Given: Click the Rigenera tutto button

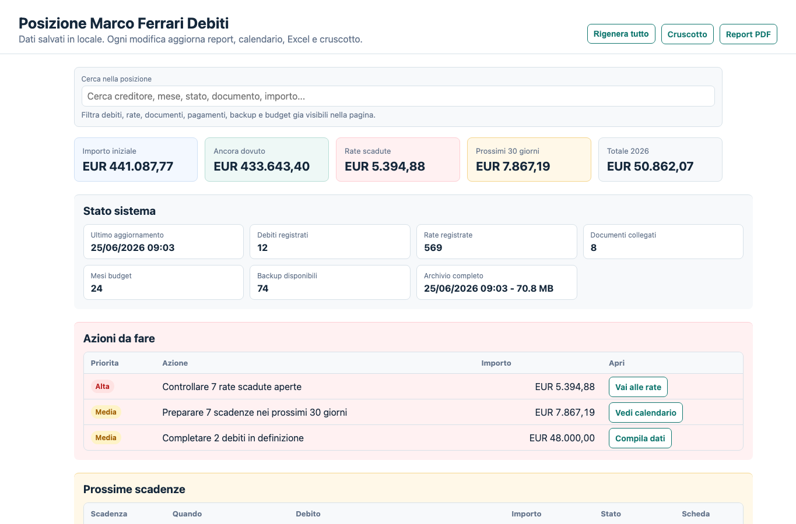Looking at the screenshot, I should (621, 34).
